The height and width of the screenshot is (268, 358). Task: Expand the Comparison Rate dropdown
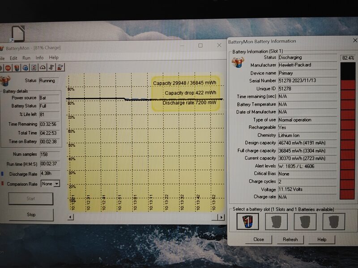click(57, 184)
